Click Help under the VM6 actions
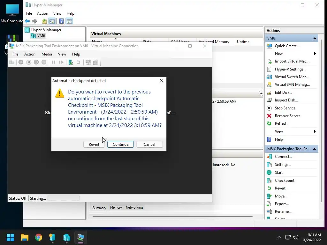The image size is (327, 245). 278,139
